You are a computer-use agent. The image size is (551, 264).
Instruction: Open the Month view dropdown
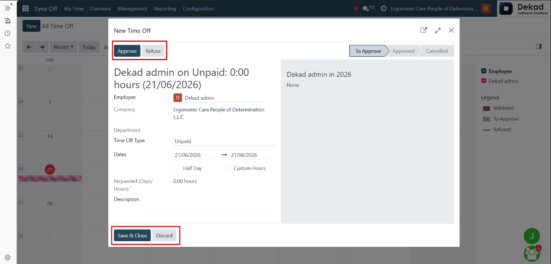point(63,47)
